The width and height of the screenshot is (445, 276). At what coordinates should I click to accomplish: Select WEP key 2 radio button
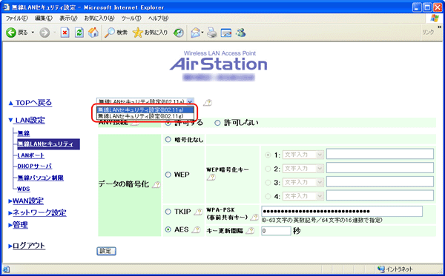pos(268,169)
